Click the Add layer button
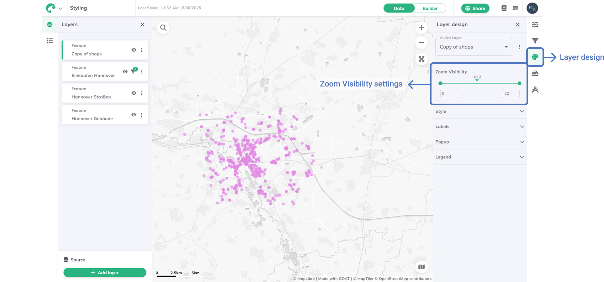This screenshot has width=604, height=282. click(x=105, y=273)
